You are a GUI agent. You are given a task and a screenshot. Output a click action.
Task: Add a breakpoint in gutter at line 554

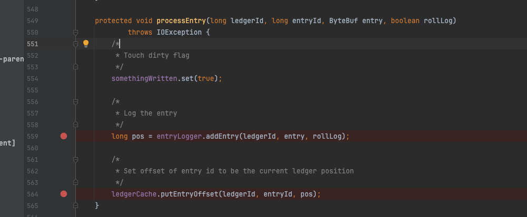[x=64, y=78]
